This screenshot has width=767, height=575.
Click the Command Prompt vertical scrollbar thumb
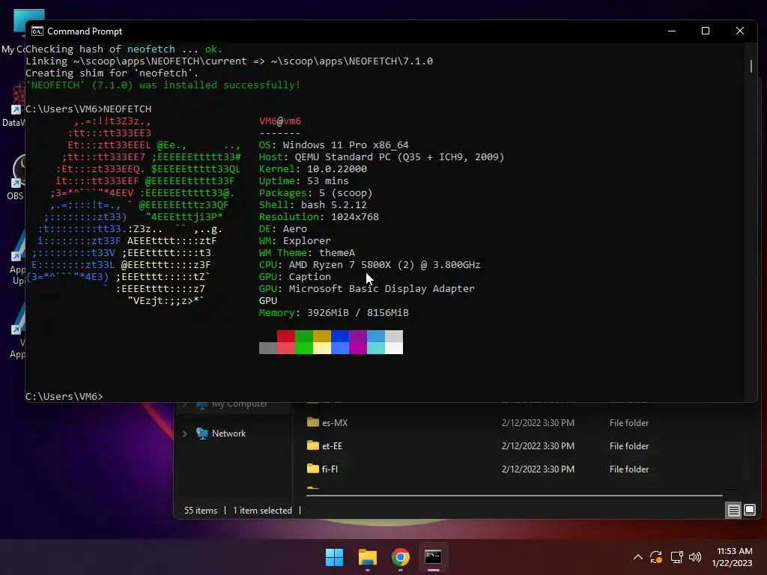click(751, 66)
